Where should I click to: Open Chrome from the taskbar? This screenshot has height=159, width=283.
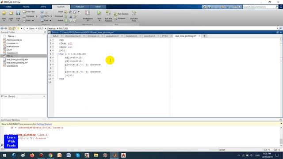50,155
